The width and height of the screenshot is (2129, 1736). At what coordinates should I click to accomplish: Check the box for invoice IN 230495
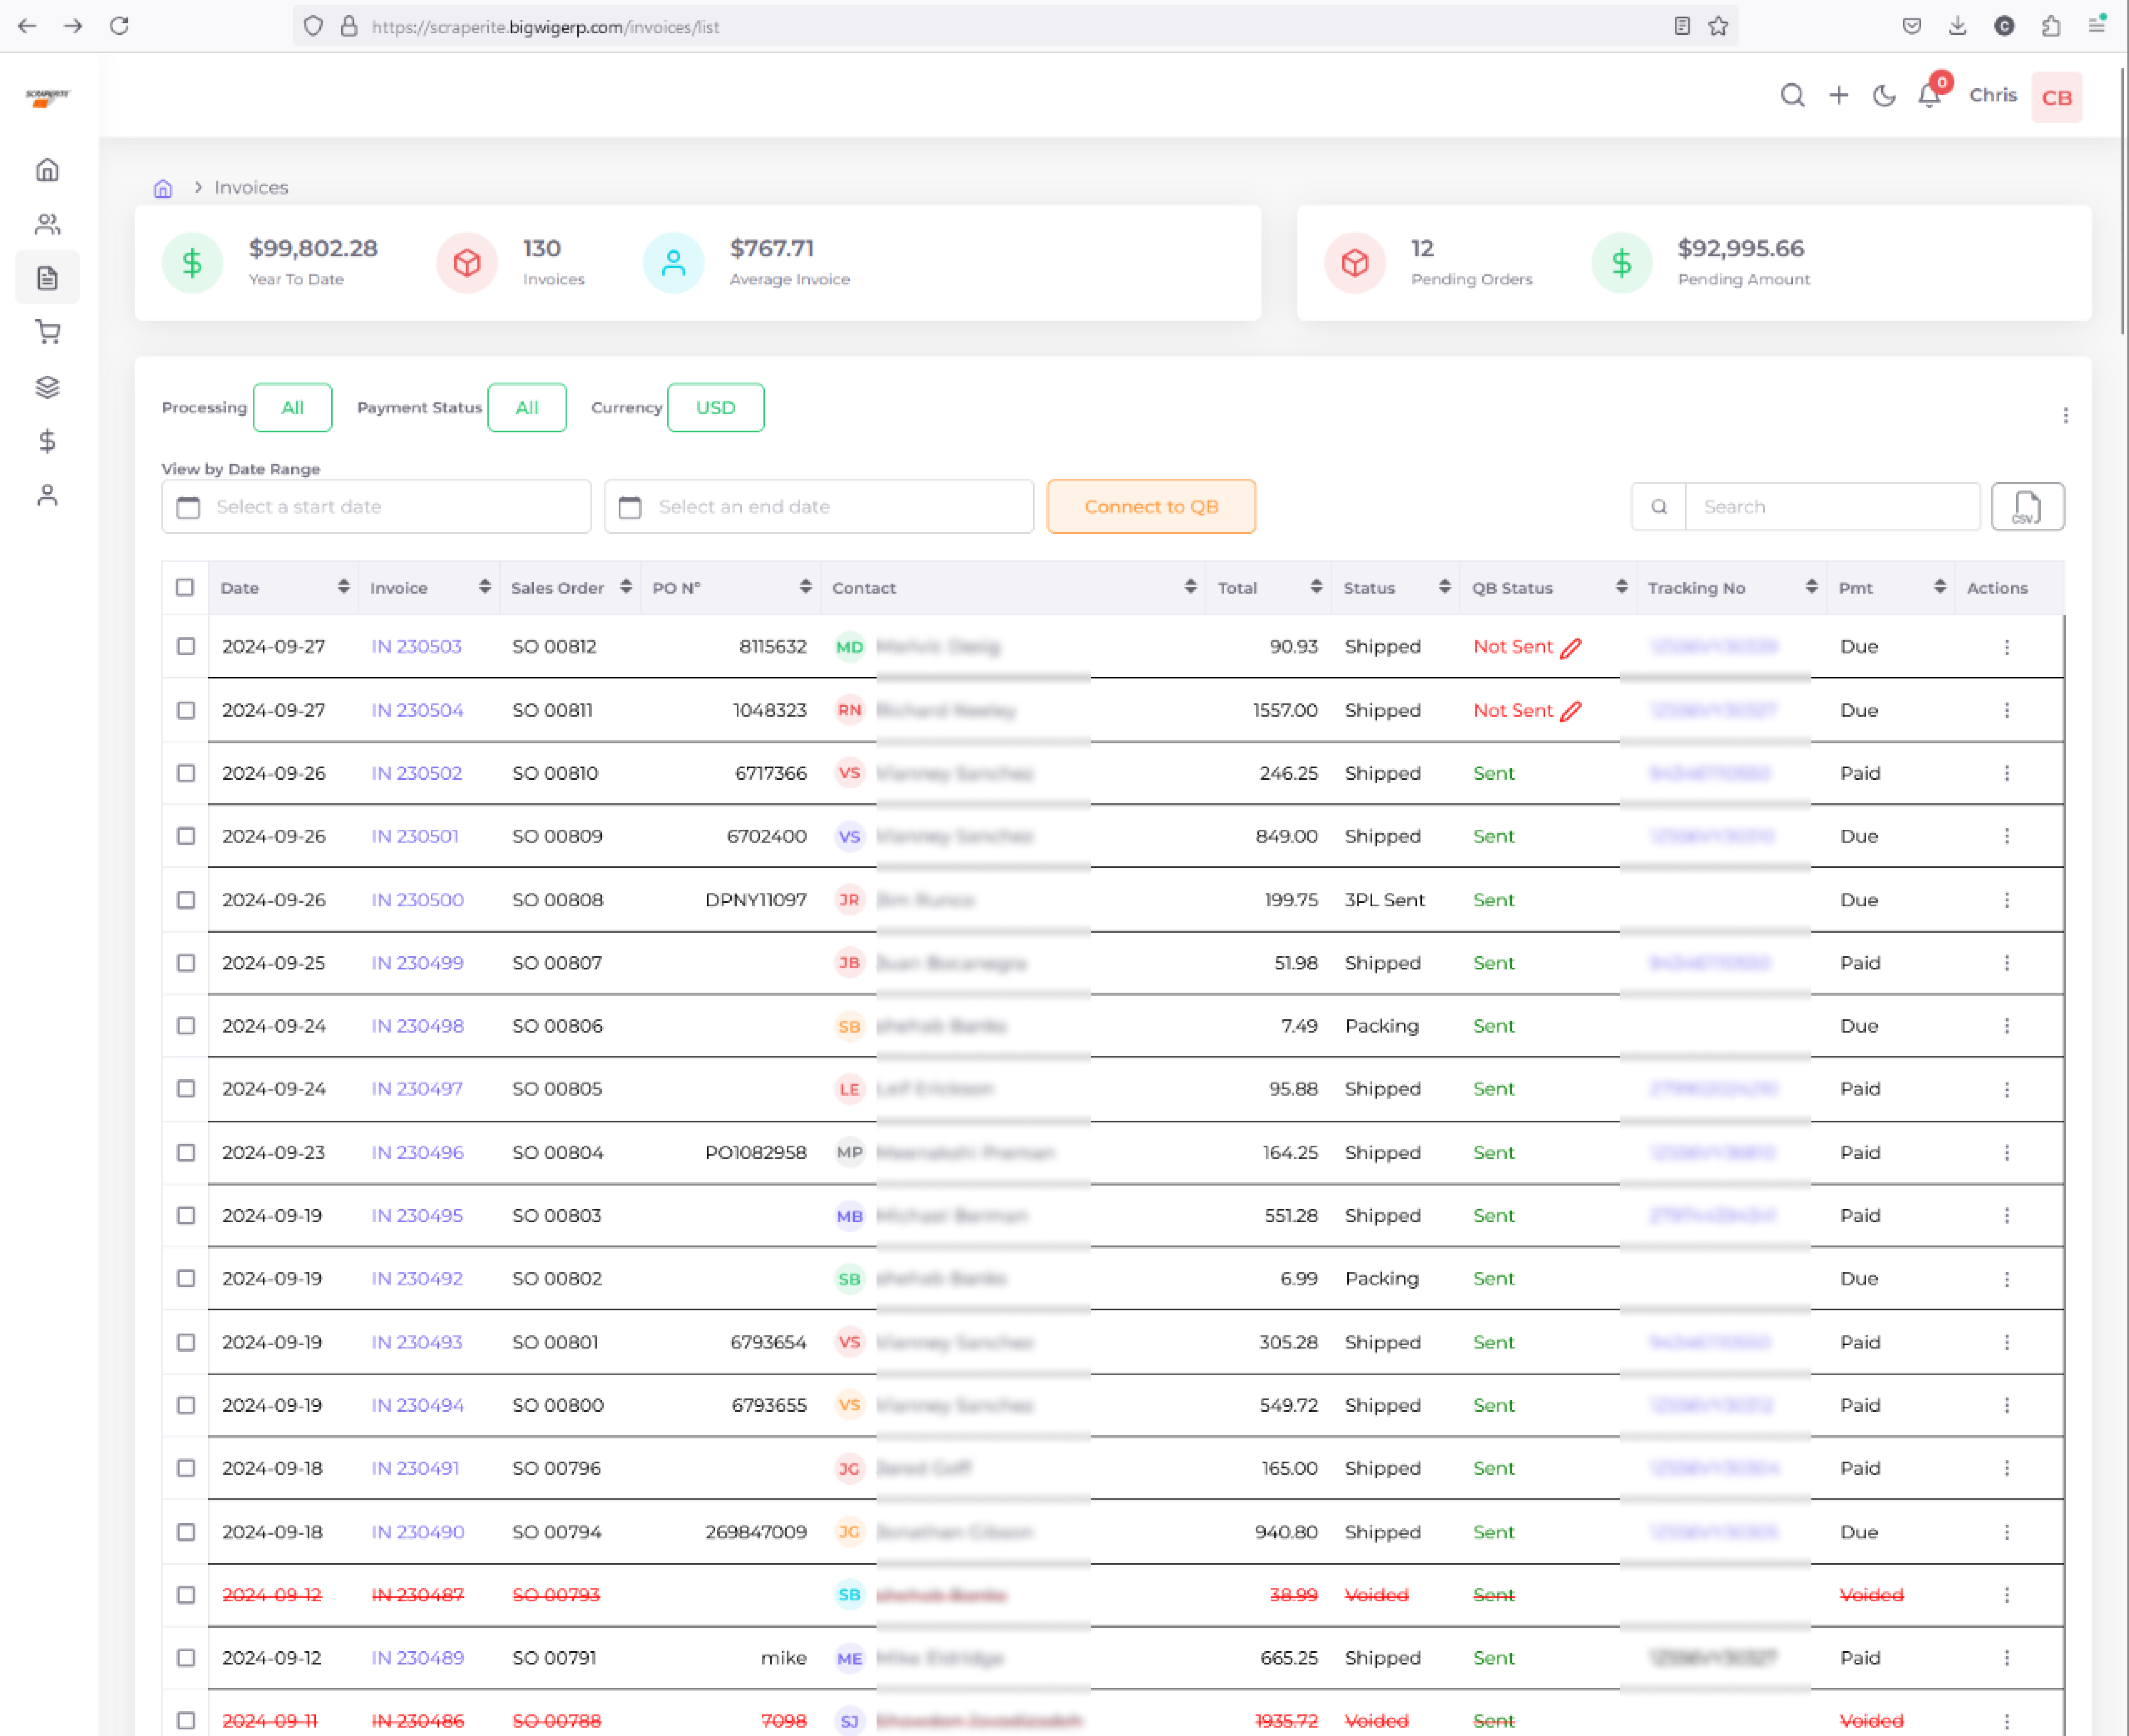(x=186, y=1215)
